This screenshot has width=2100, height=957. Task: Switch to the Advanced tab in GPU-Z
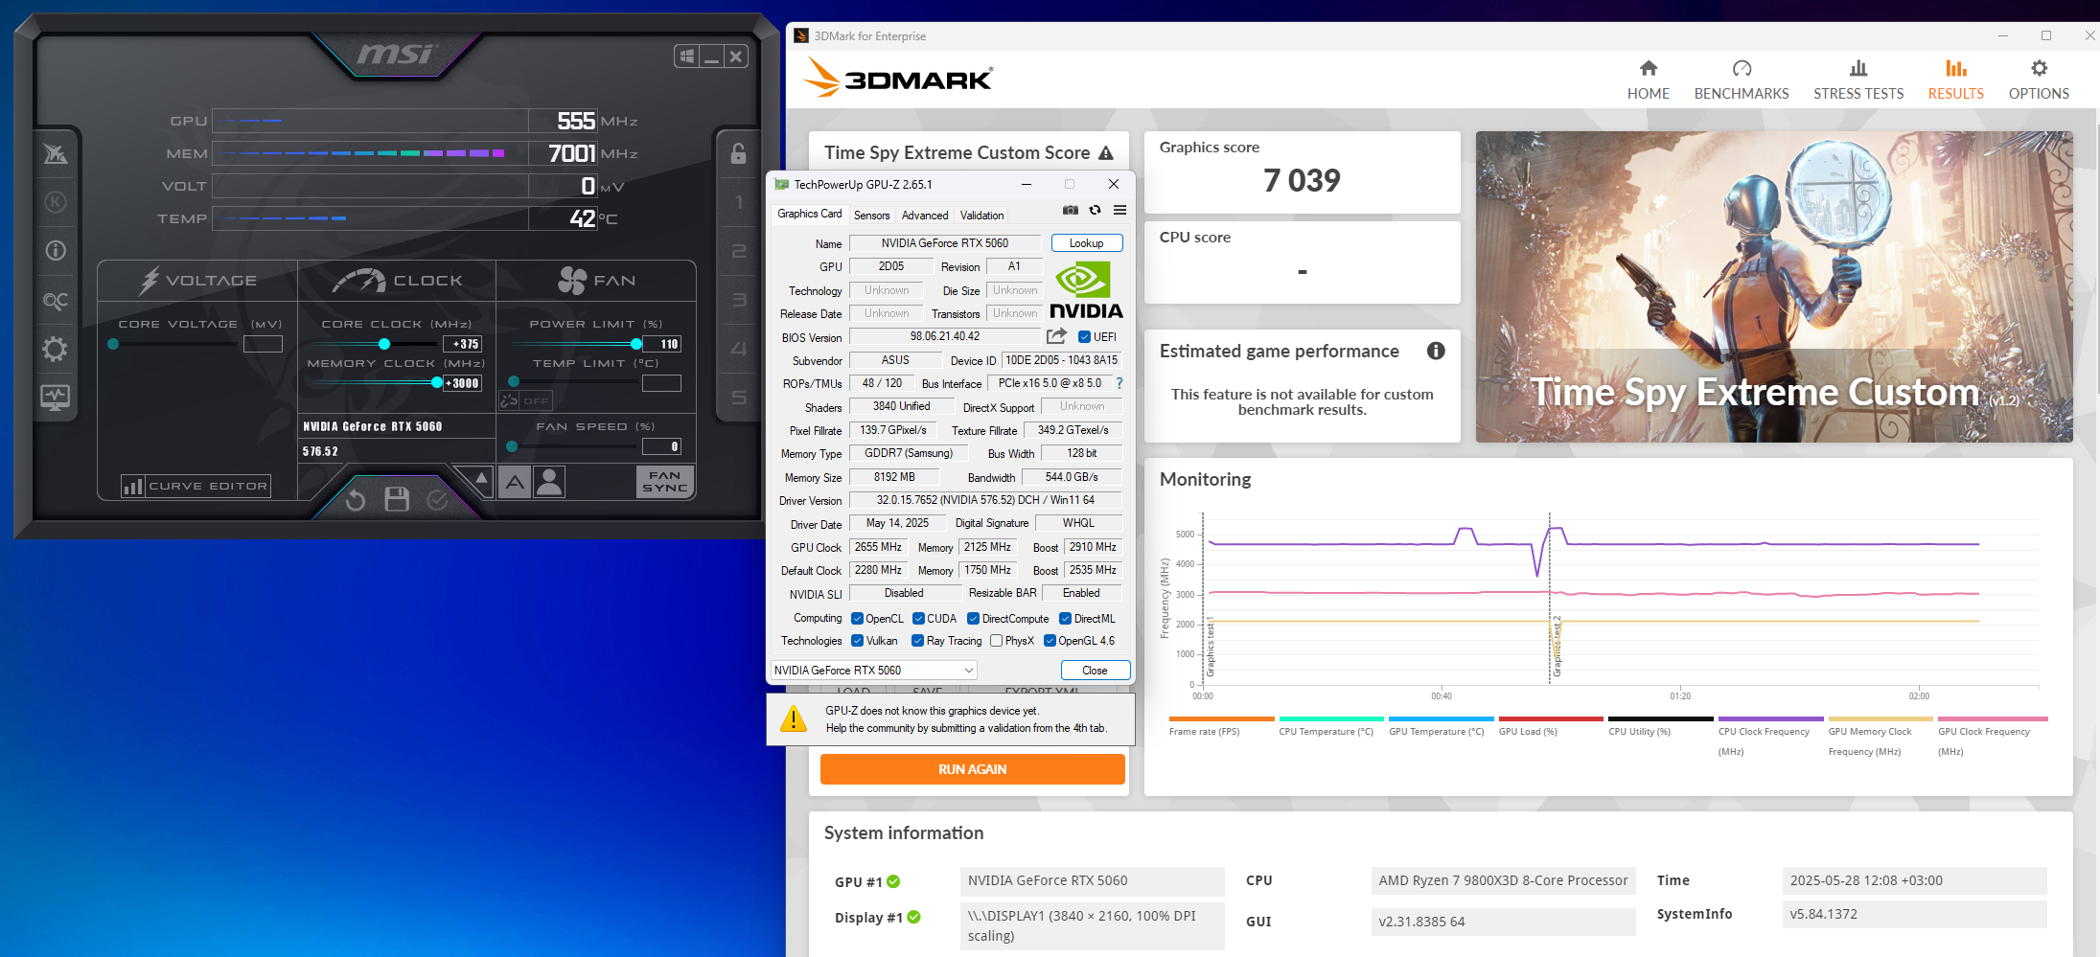[x=925, y=216]
